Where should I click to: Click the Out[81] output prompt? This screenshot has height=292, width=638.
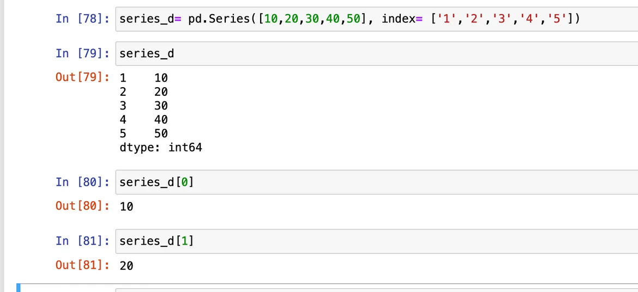click(82, 265)
